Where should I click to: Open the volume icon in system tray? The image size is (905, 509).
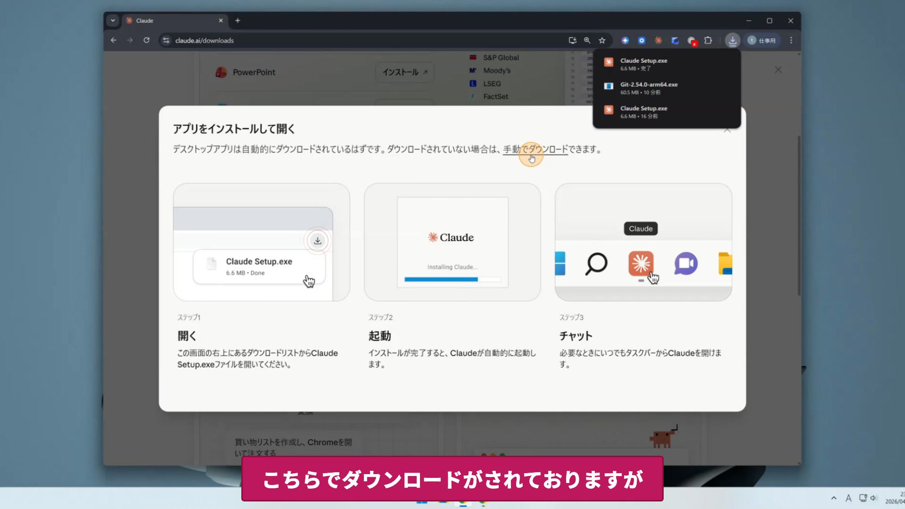(x=873, y=498)
